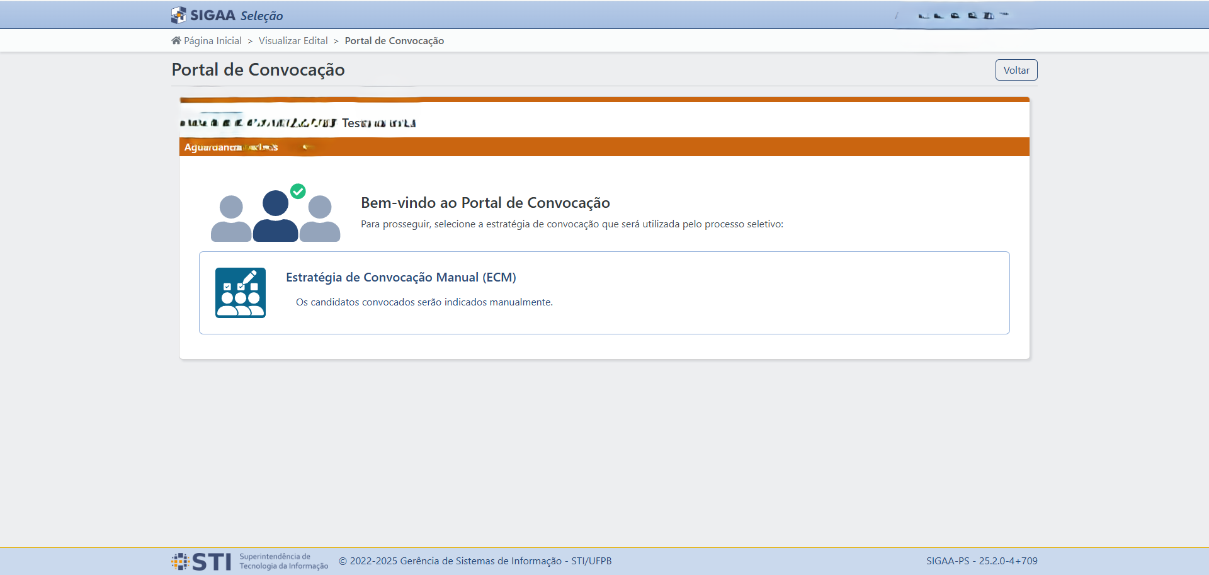The height and width of the screenshot is (575, 1209).
Task: Click the Portal de Convocação page title
Action: 258,69
